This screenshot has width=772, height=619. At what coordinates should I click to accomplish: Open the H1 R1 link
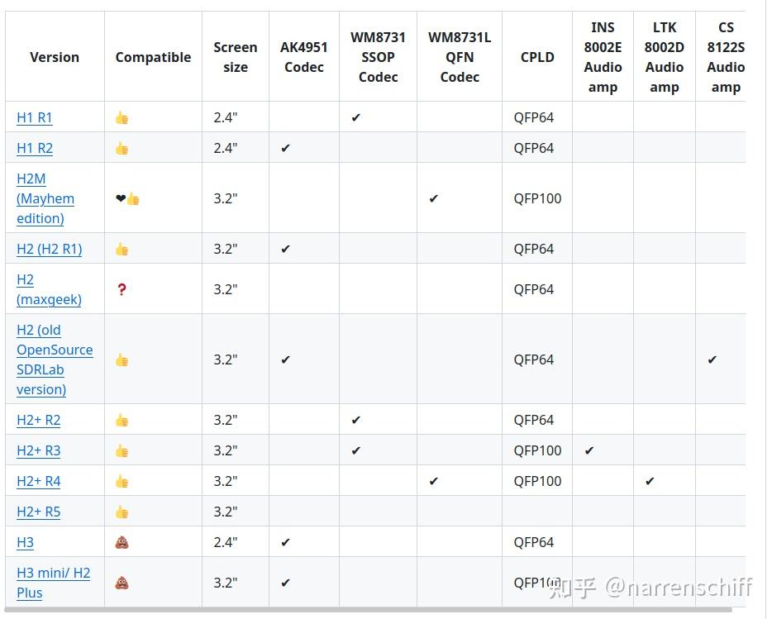click(x=35, y=117)
